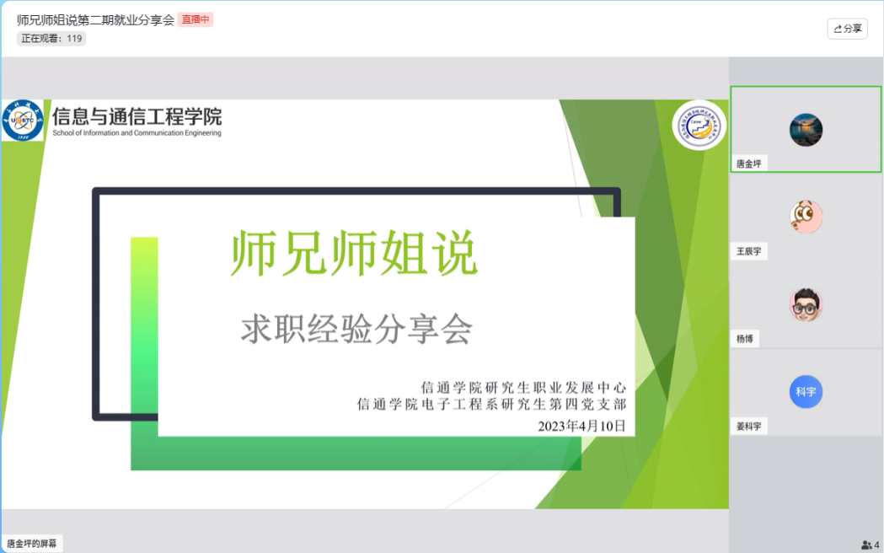This screenshot has height=553, width=884.
Task: Select 唐金坪's landscape photo avatar
Action: [x=806, y=130]
